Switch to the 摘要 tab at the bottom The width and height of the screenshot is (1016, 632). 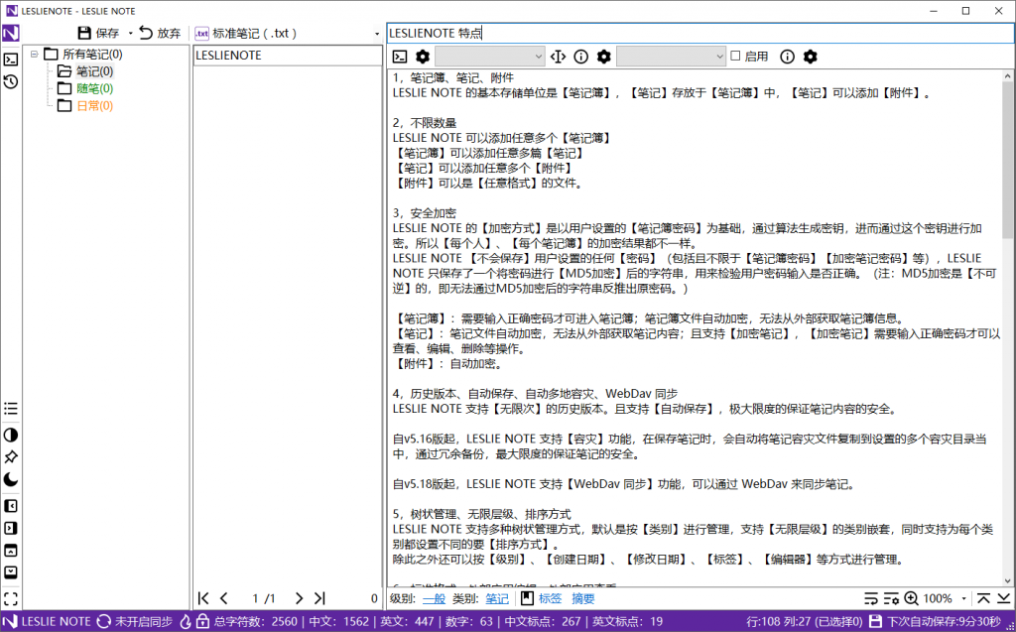coord(583,598)
